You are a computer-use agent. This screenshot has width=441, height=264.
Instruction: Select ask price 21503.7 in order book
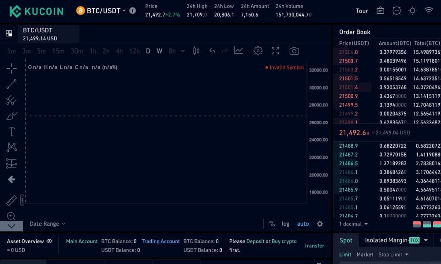pyautogui.click(x=348, y=61)
